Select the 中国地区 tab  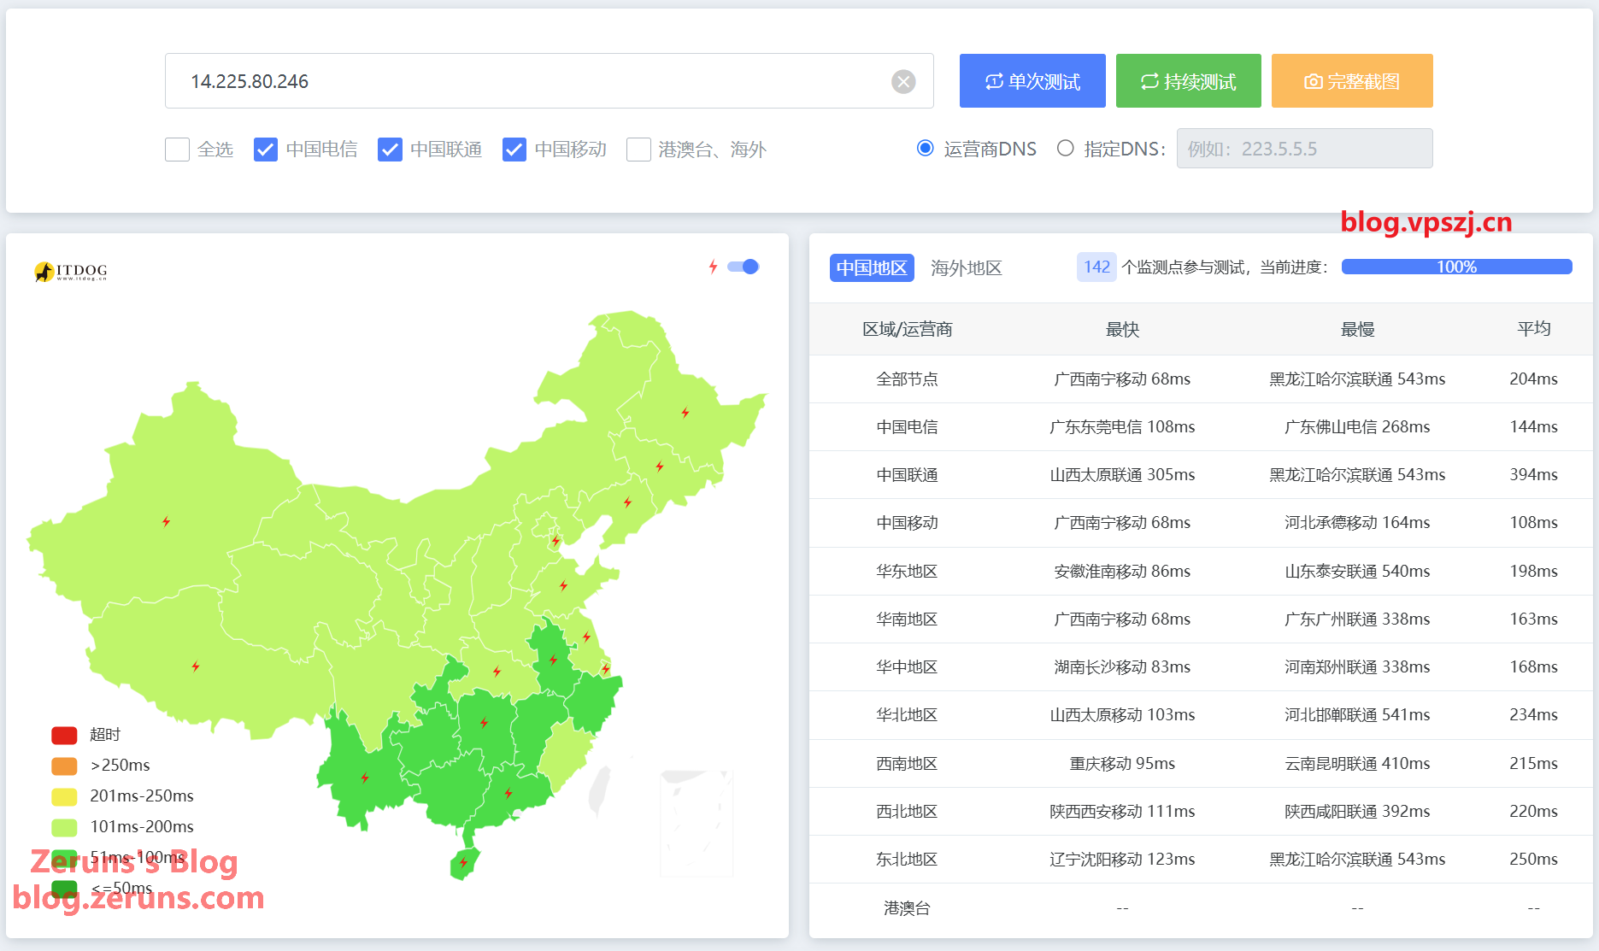pos(871,267)
